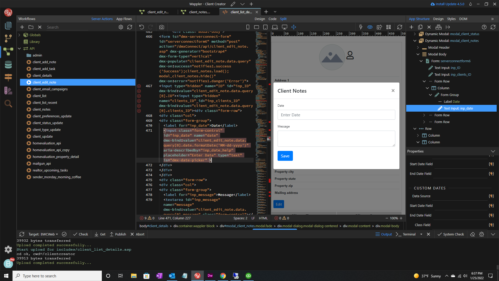Image resolution: width=499 pixels, height=281 pixels.
Task: Share the page using the share arrow icon
Action: [x=379, y=27]
